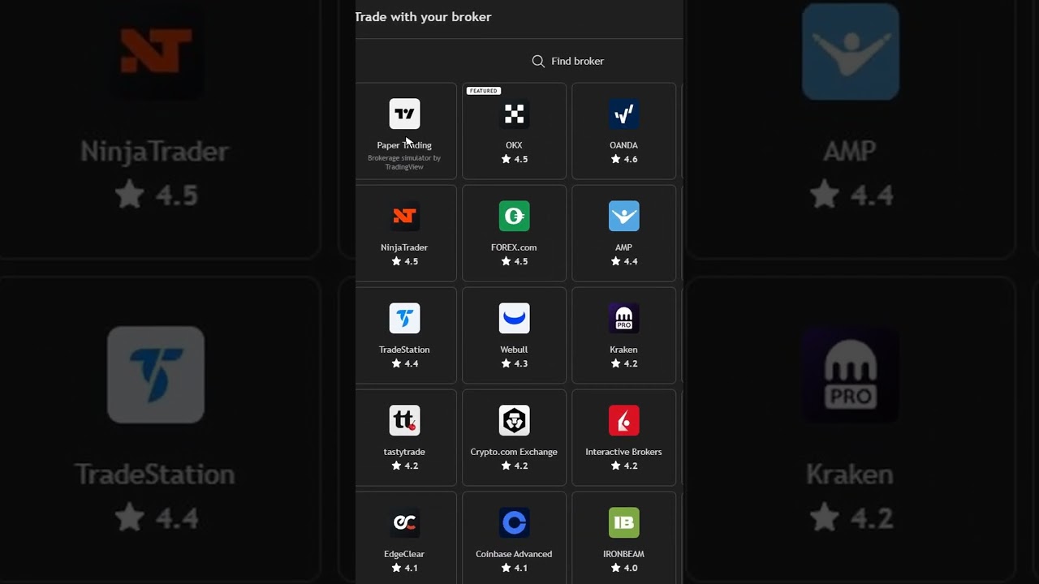The image size is (1039, 584).
Task: Select the Webull logo icon
Action: (514, 319)
